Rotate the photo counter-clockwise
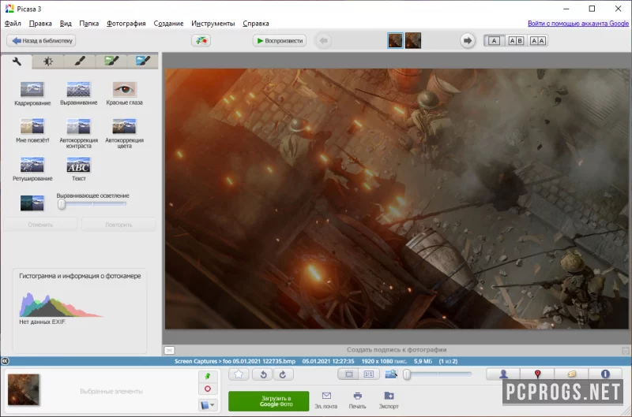The height and width of the screenshot is (417, 632). [263, 374]
